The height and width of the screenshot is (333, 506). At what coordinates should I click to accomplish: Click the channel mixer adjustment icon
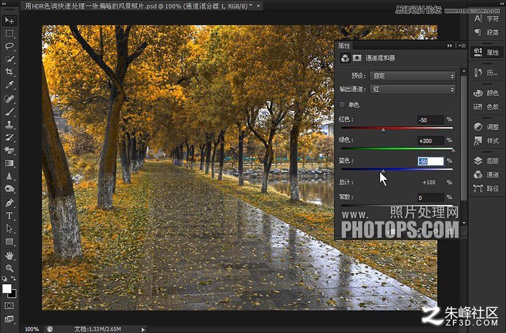(x=345, y=58)
